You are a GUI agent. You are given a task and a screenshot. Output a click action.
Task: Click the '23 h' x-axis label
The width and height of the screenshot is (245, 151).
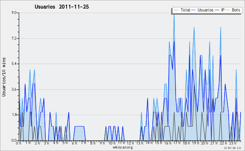point(233,143)
